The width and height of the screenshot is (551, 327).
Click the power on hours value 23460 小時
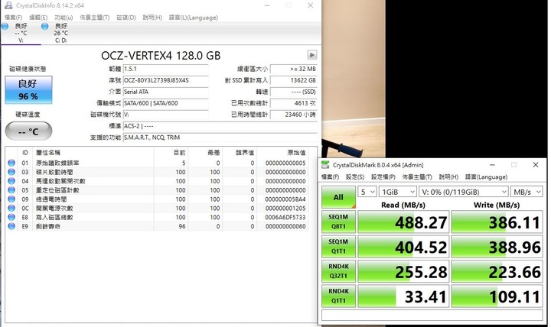click(293, 115)
